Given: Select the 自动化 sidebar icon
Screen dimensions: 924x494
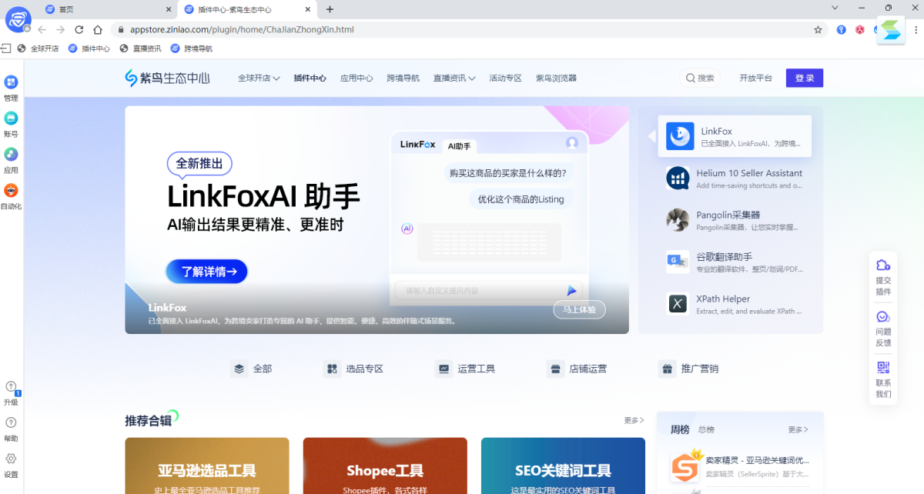Looking at the screenshot, I should pyautogui.click(x=11, y=191).
